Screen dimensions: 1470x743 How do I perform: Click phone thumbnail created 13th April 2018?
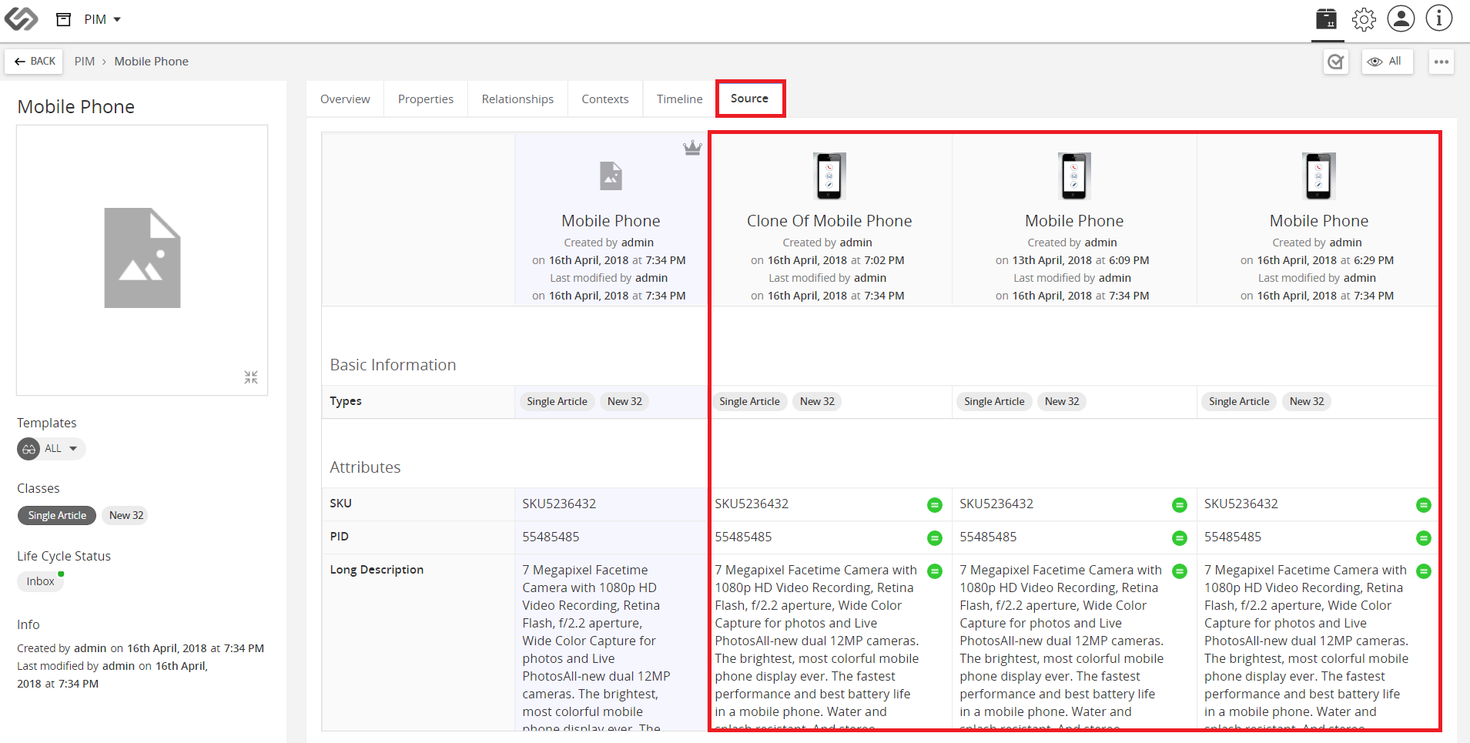pos(1074,176)
